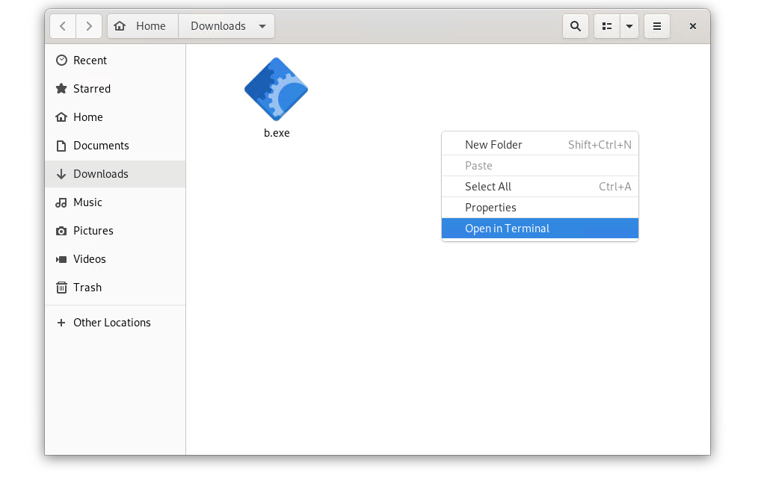Open the hamburger menu button
The height and width of the screenshot is (487, 764).
[657, 26]
